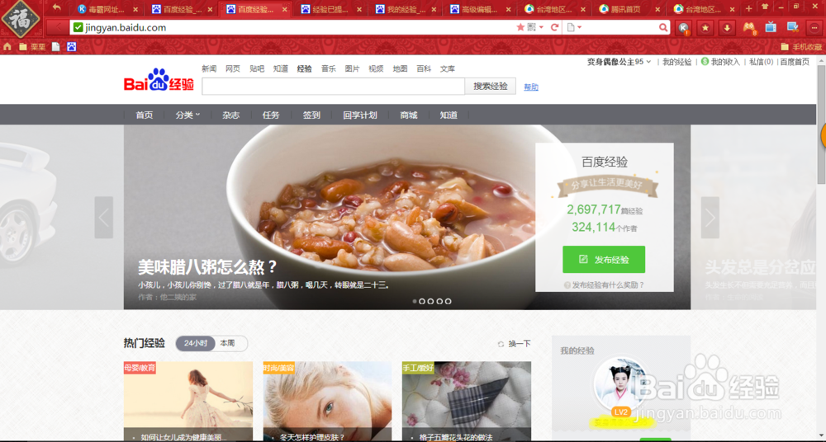Open the 帮助 link
Screen dimensions: 826x442
pyautogui.click(x=531, y=87)
